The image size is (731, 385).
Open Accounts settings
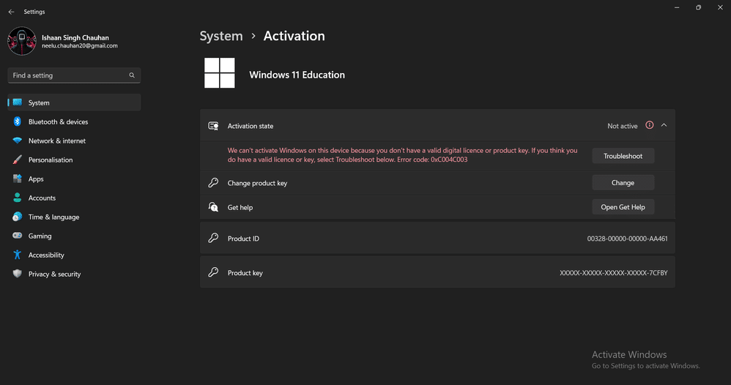74,198
